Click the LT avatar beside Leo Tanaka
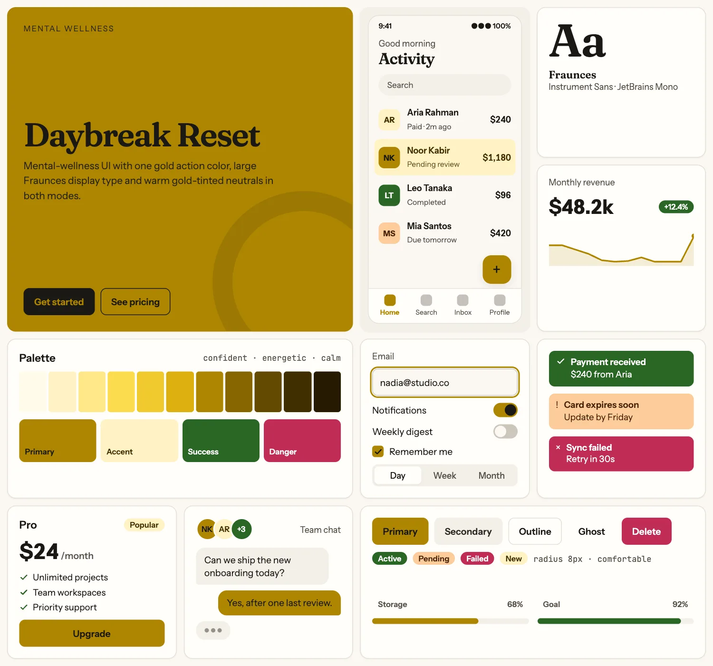The width and height of the screenshot is (713, 666). pyautogui.click(x=389, y=195)
